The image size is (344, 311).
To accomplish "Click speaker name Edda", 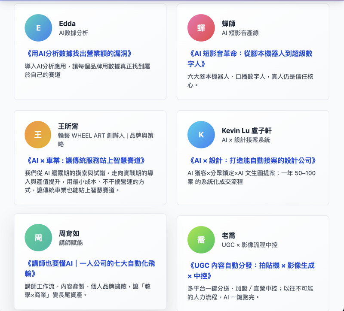I will tap(68, 24).
